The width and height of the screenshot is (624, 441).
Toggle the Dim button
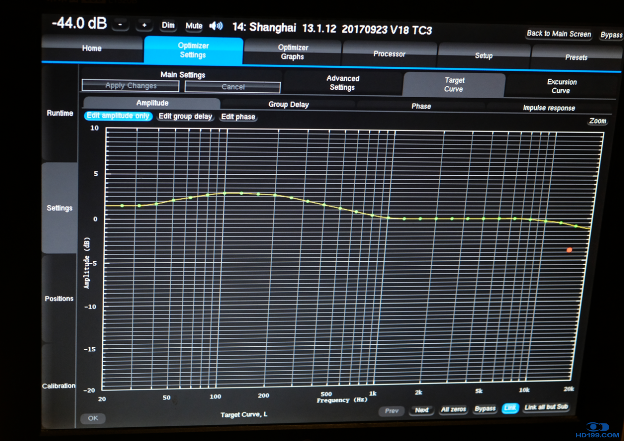tap(168, 26)
